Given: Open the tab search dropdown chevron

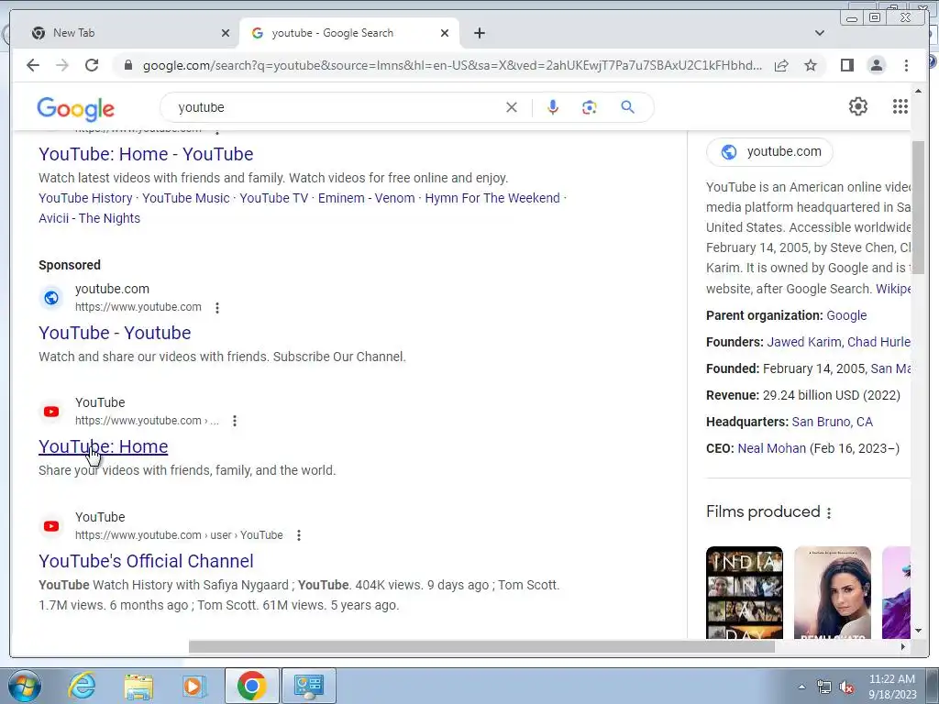Looking at the screenshot, I should (819, 33).
